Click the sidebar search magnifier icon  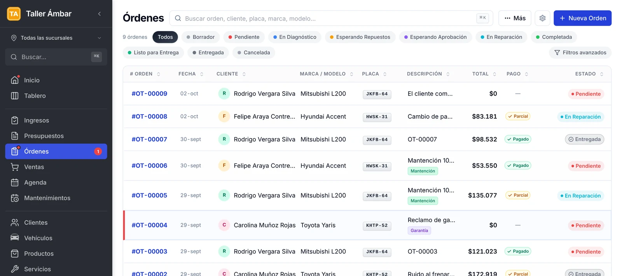(14, 57)
